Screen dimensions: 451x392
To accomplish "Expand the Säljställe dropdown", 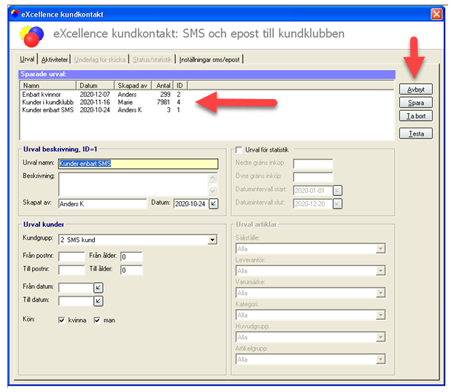I will point(380,248).
